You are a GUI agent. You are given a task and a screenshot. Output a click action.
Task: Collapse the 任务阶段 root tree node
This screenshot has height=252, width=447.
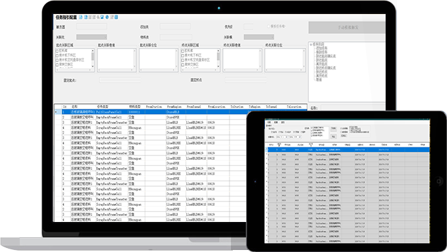tap(311, 45)
